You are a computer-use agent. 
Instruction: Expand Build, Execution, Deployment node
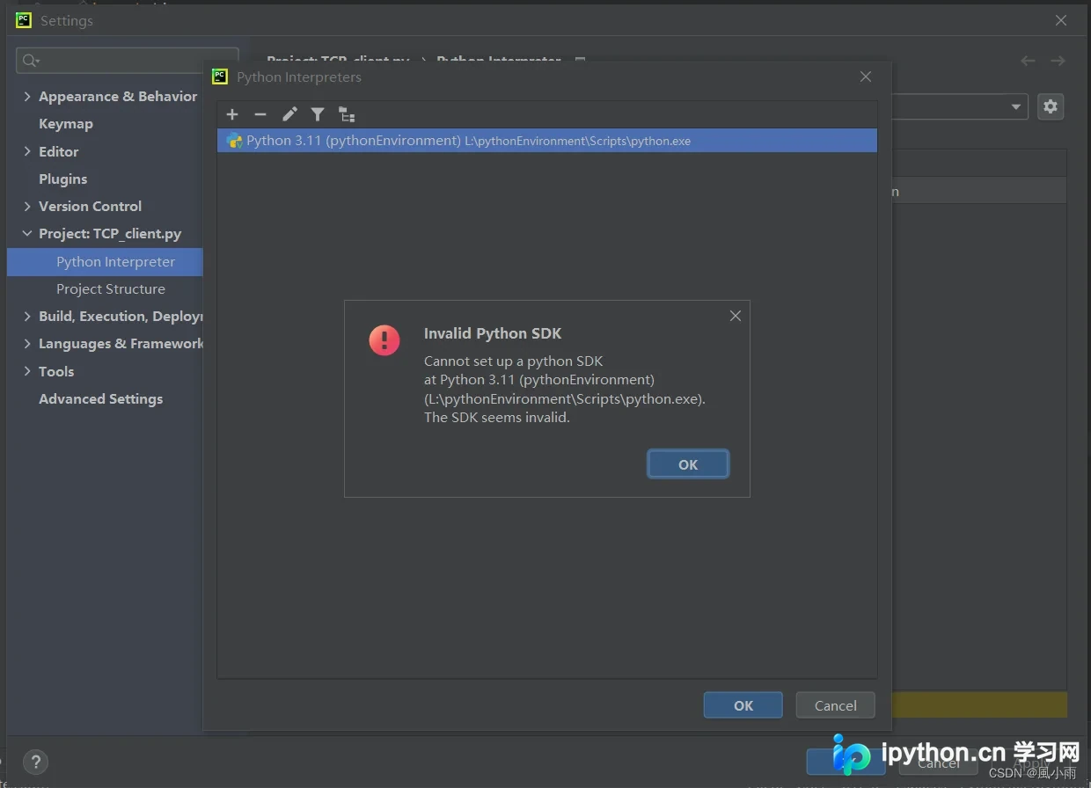(x=27, y=317)
